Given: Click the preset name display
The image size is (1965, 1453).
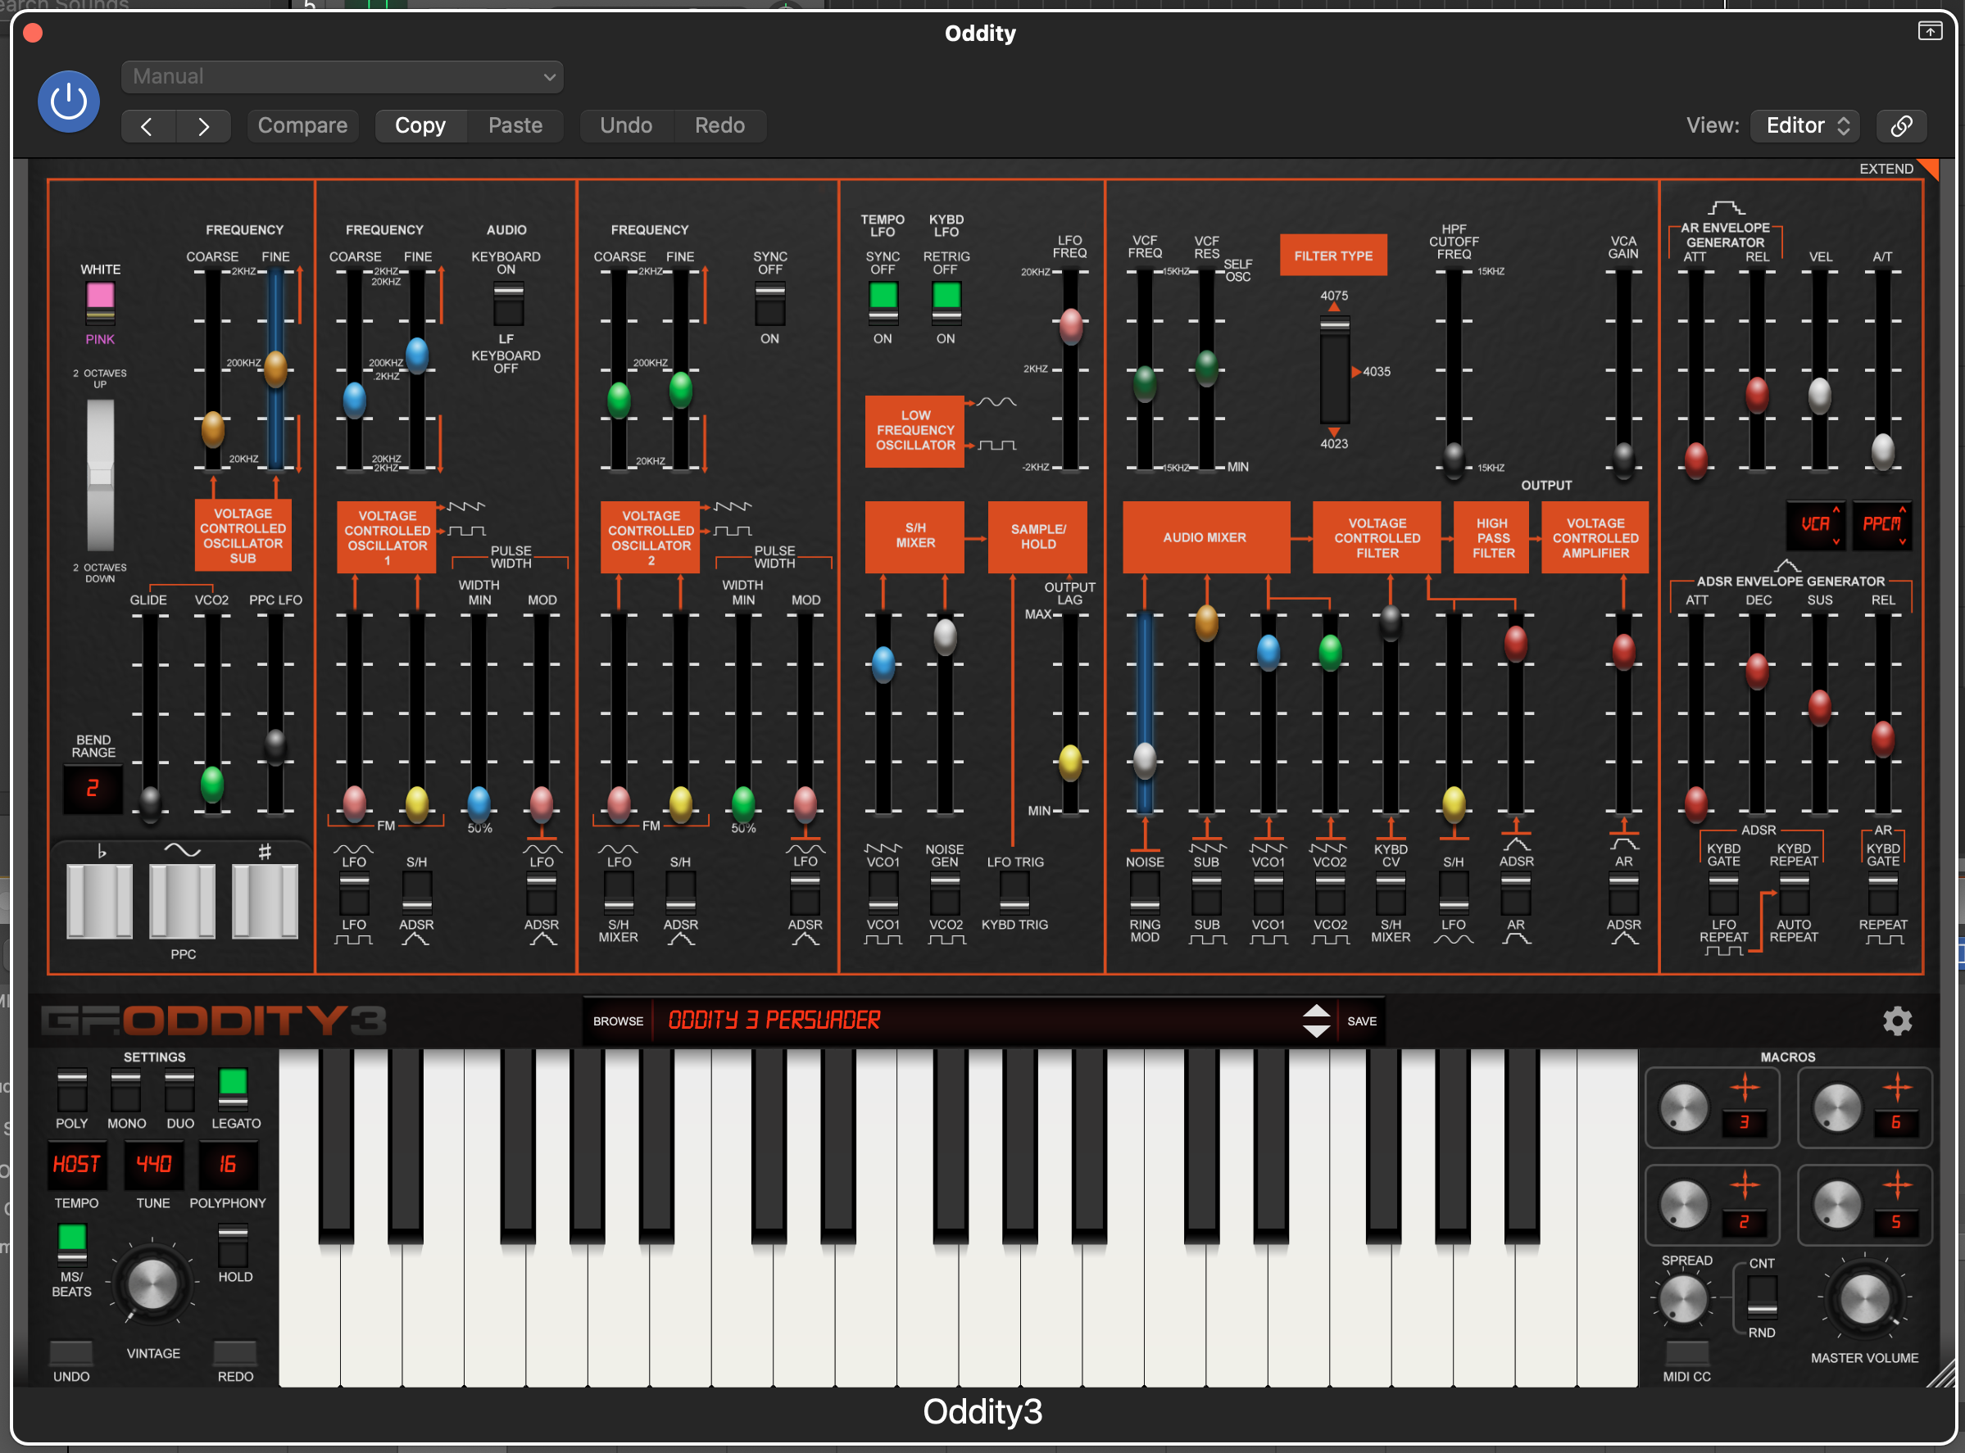Looking at the screenshot, I should (x=975, y=1021).
